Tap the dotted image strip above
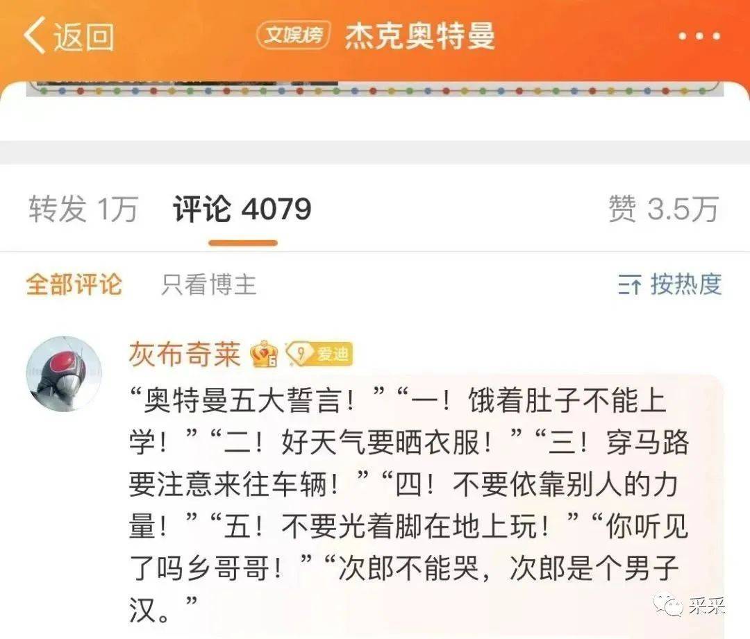The width and height of the screenshot is (750, 639). point(374,89)
